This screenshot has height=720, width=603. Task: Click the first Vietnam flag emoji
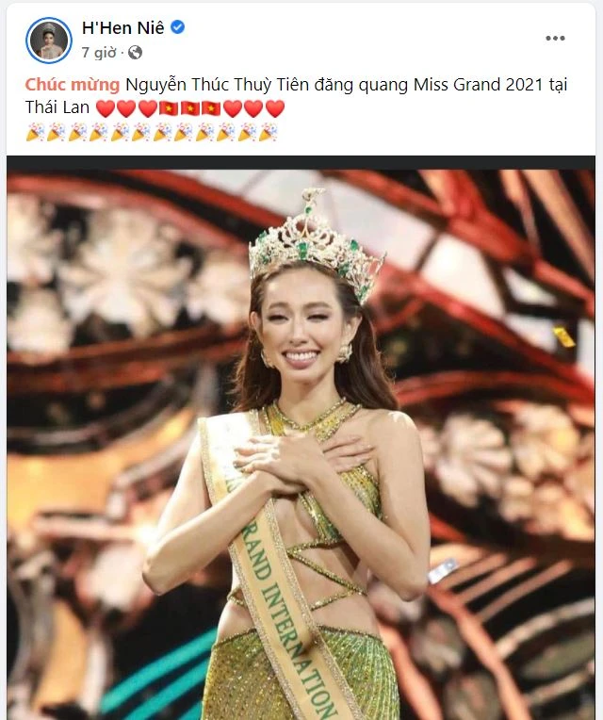click(x=169, y=108)
